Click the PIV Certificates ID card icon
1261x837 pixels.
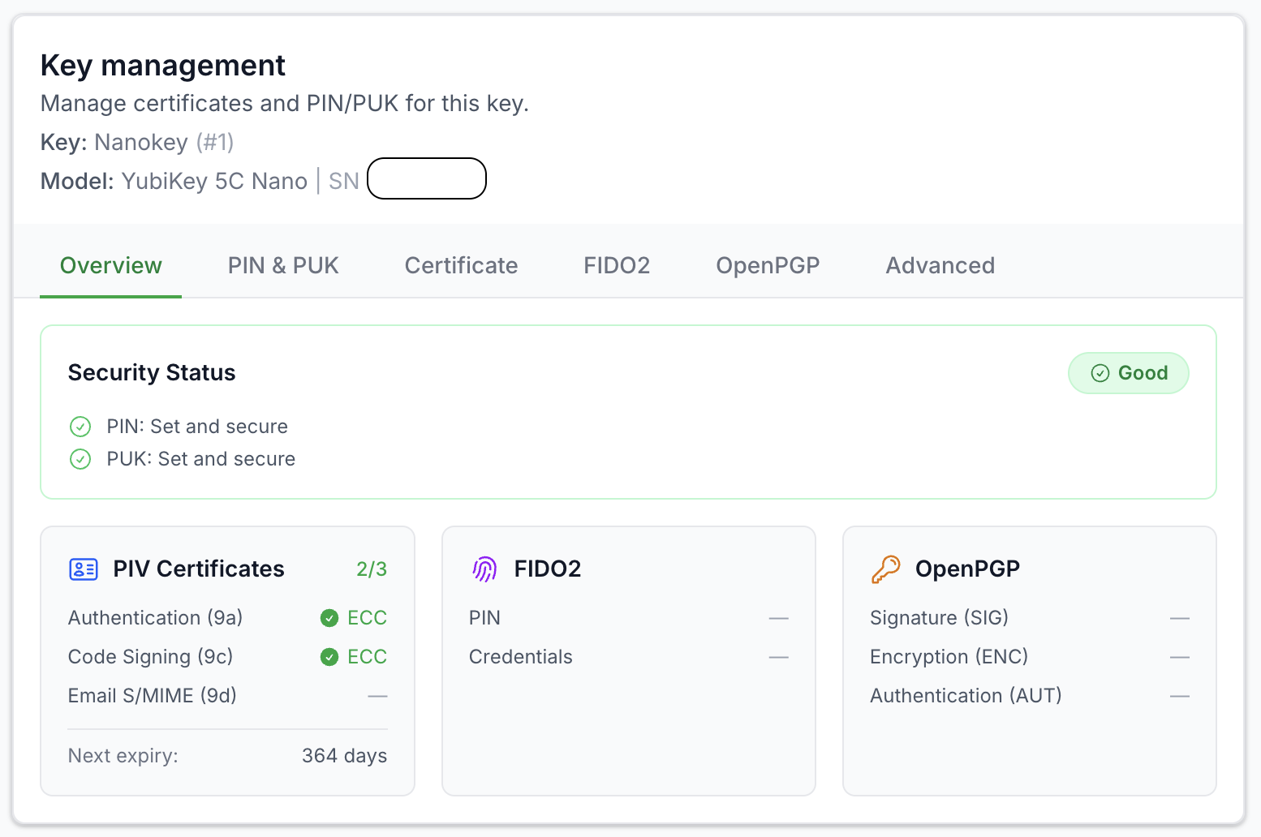coord(84,569)
